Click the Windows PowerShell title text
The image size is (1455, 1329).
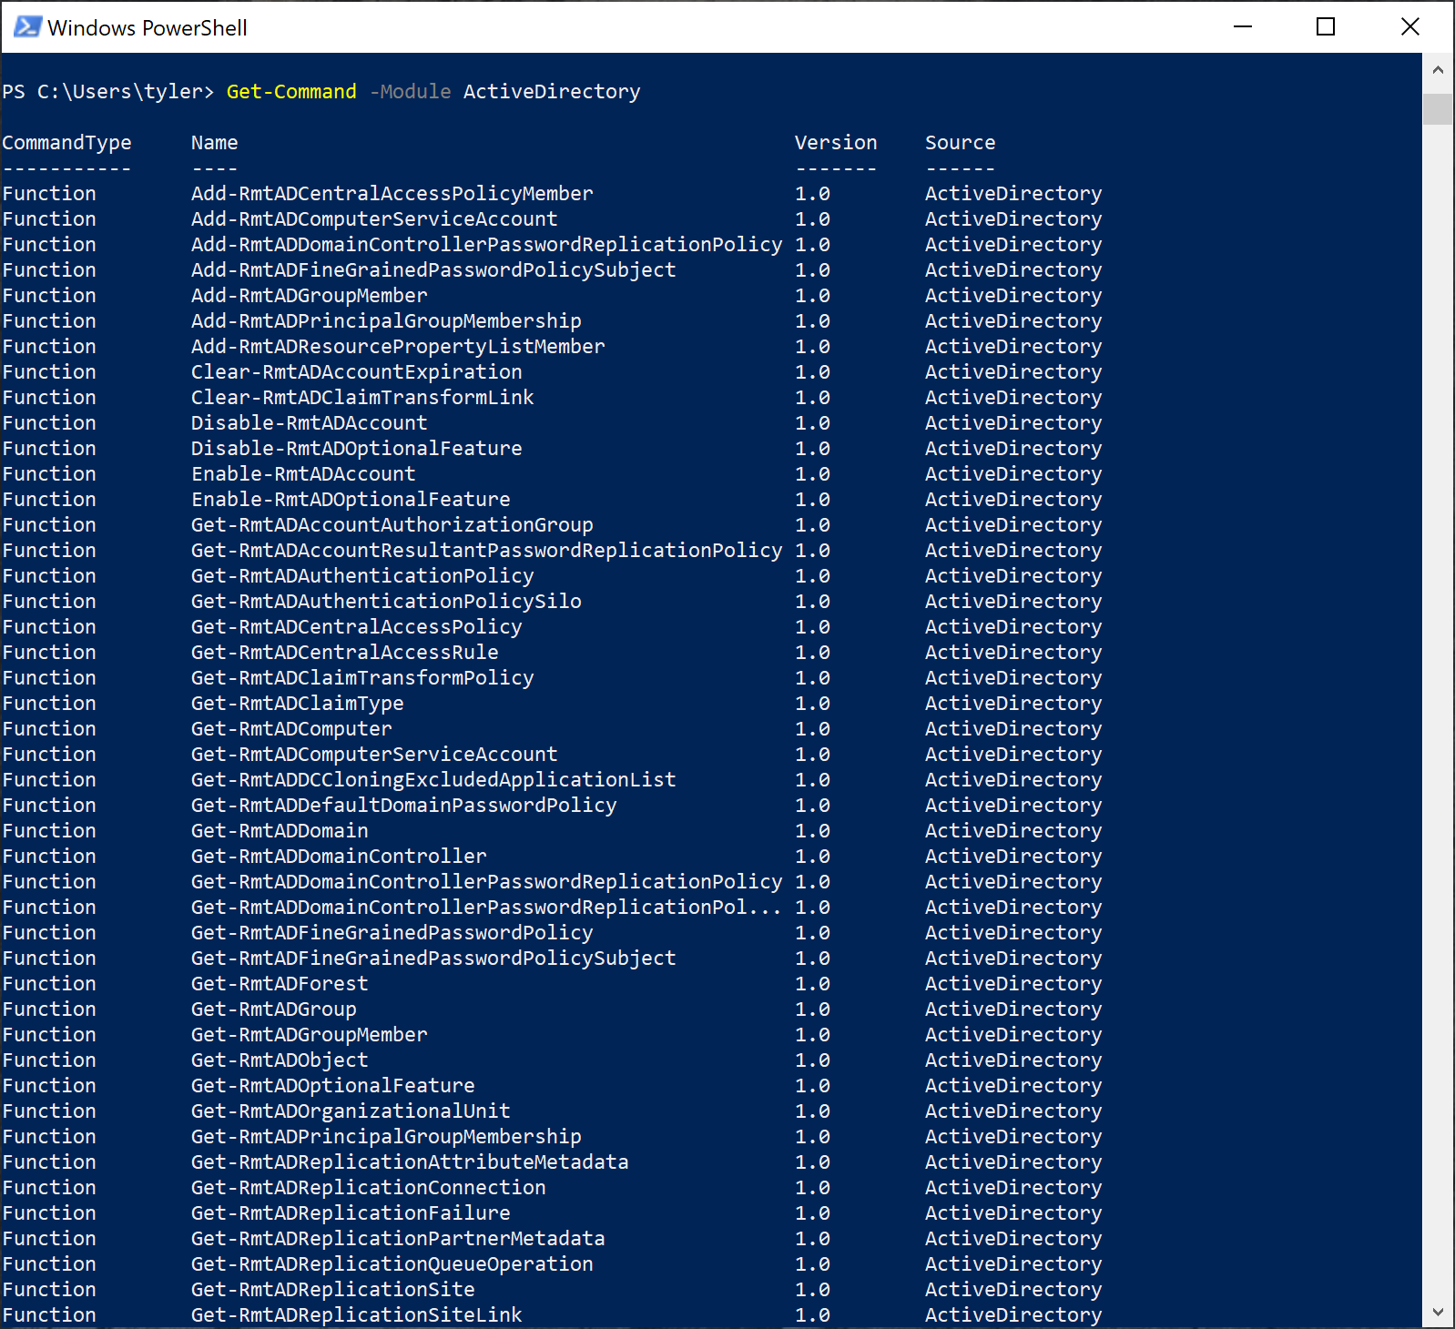coord(148,27)
